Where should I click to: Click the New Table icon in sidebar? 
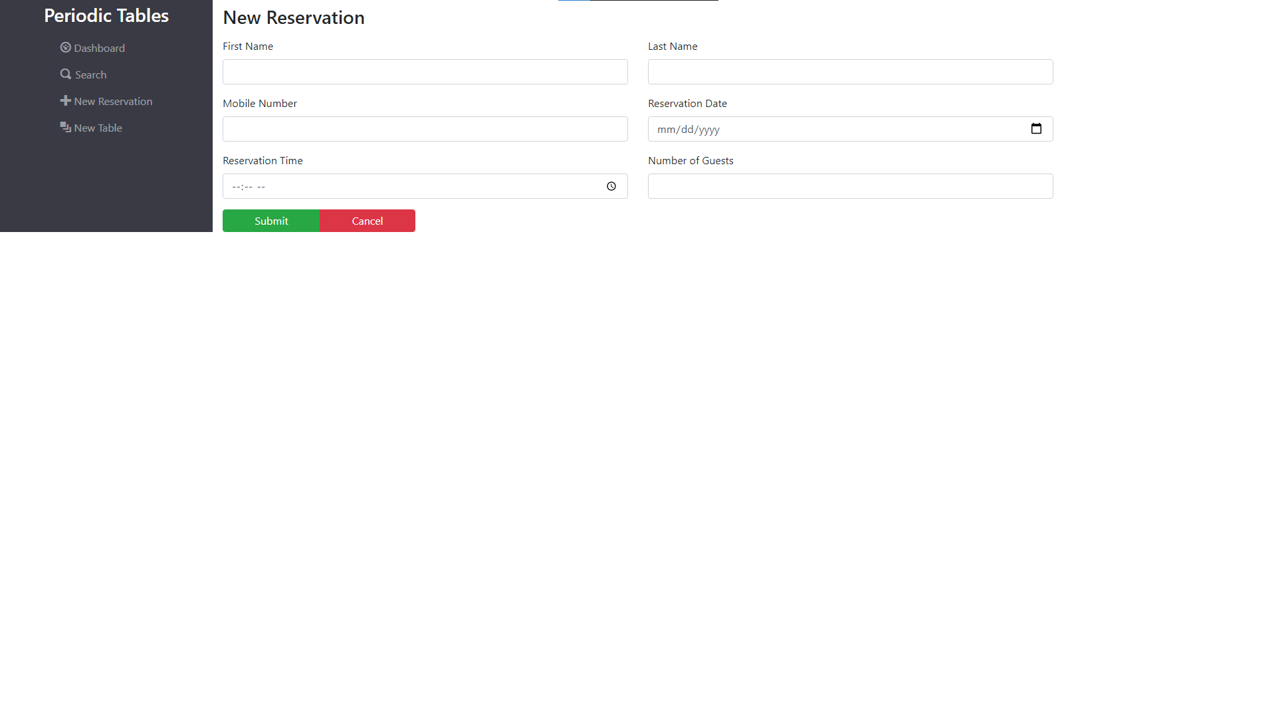pos(65,127)
